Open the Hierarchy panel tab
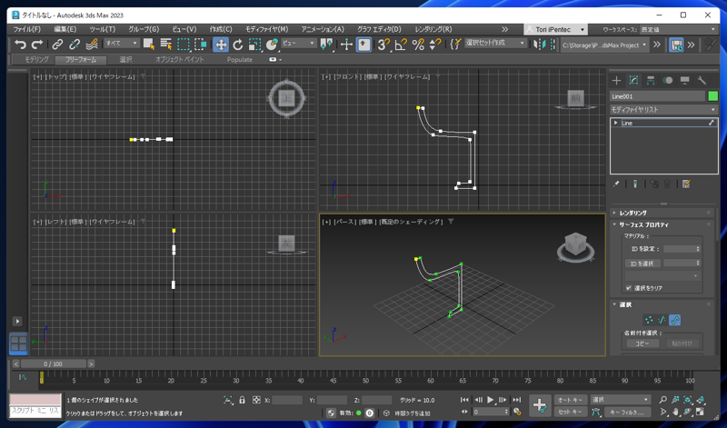727x428 pixels. (x=651, y=81)
